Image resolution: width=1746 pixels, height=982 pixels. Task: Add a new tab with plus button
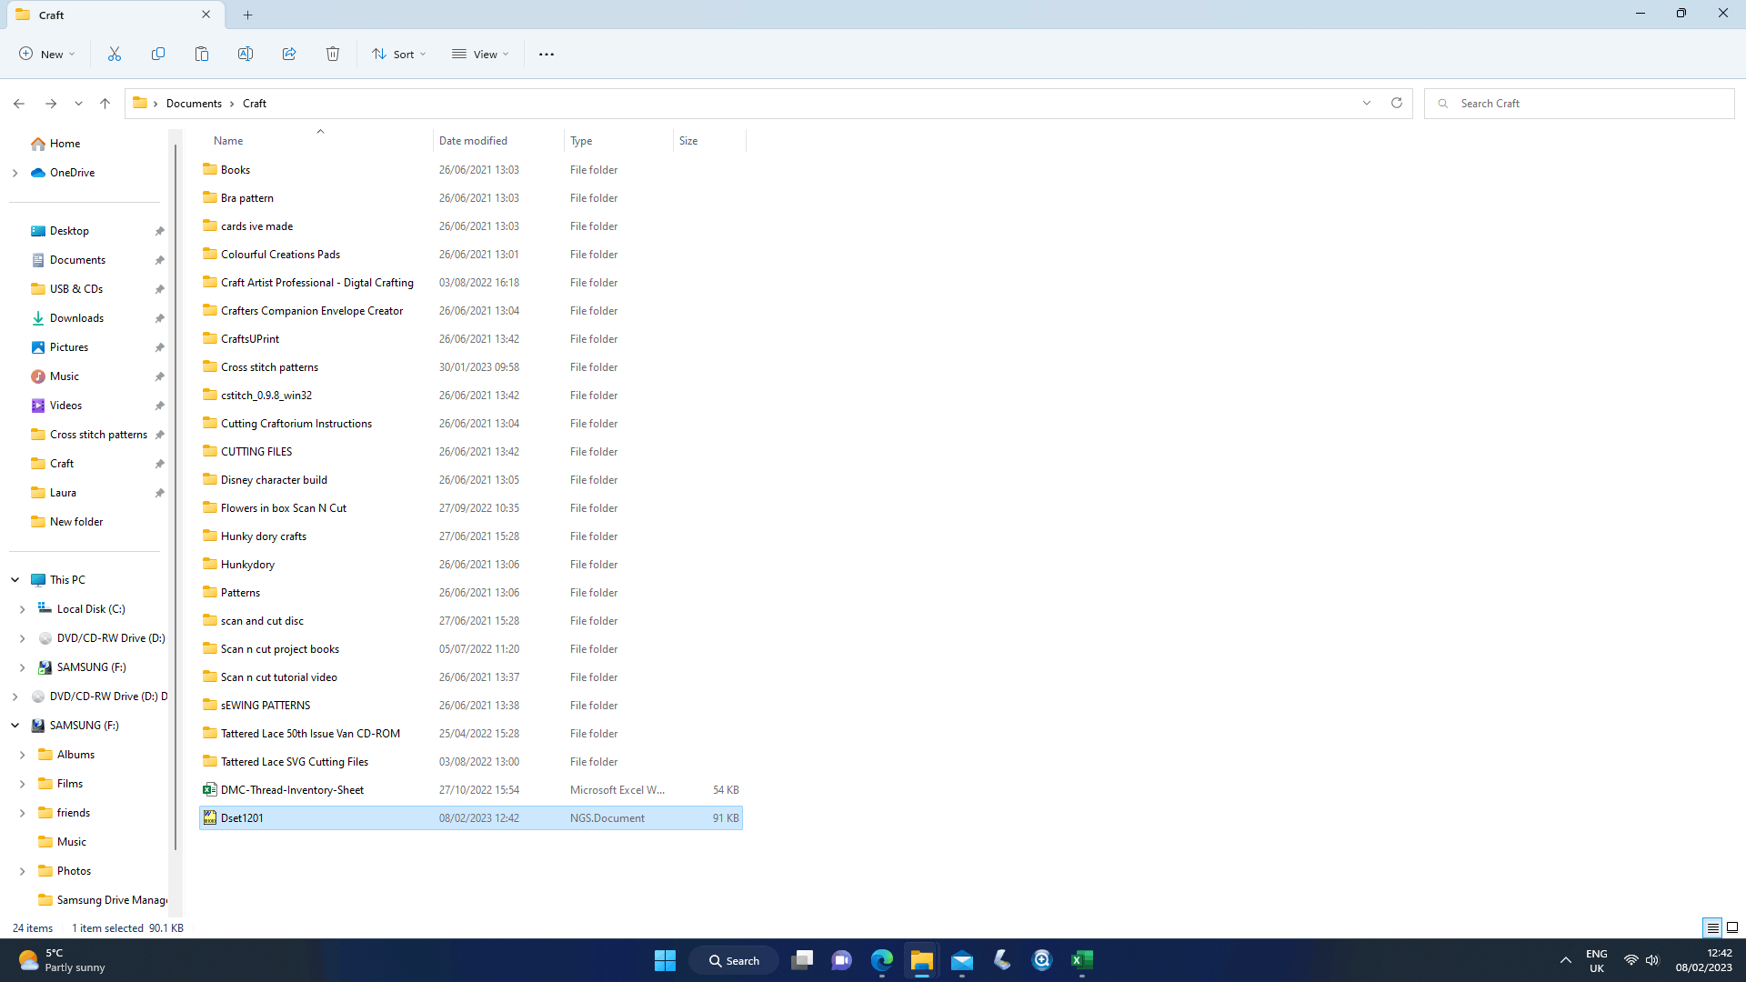(248, 15)
